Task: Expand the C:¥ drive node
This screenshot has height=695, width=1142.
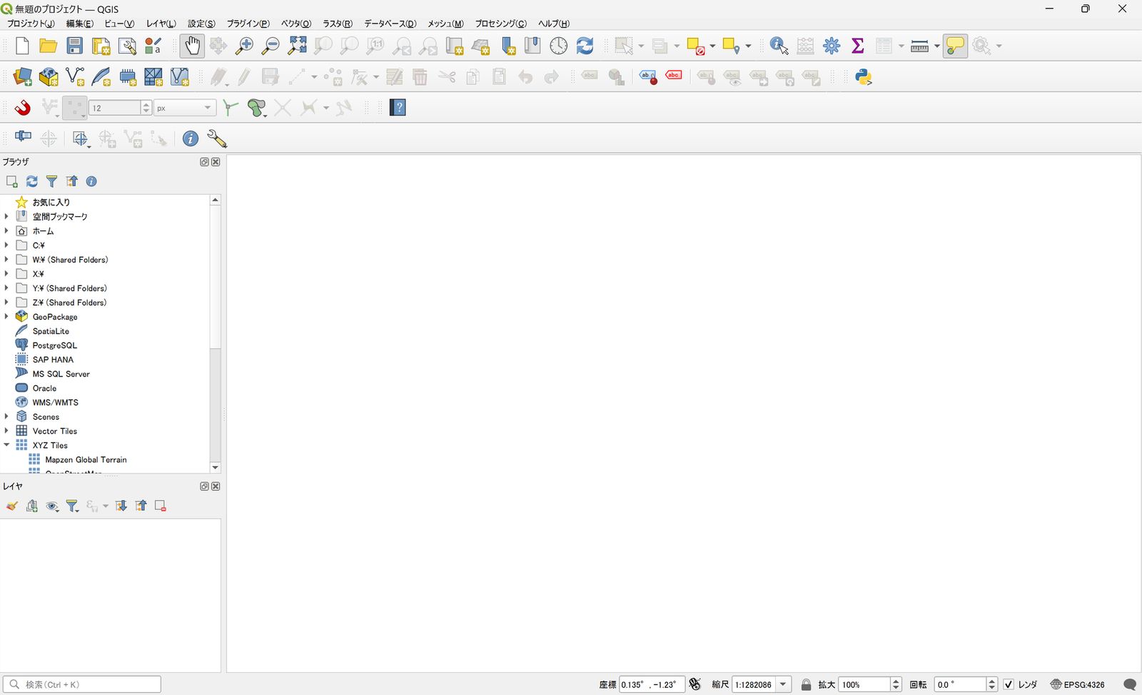Action: [6, 245]
